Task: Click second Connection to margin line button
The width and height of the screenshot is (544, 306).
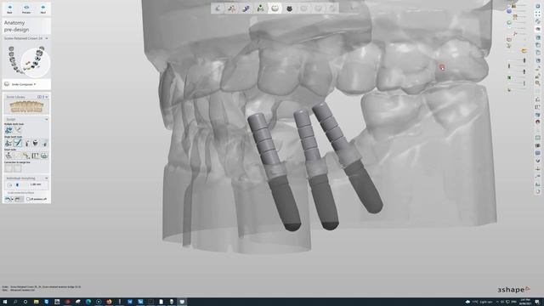Action: tap(18, 168)
